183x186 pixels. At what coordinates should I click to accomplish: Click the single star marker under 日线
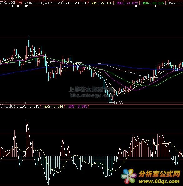pos(18,6)
